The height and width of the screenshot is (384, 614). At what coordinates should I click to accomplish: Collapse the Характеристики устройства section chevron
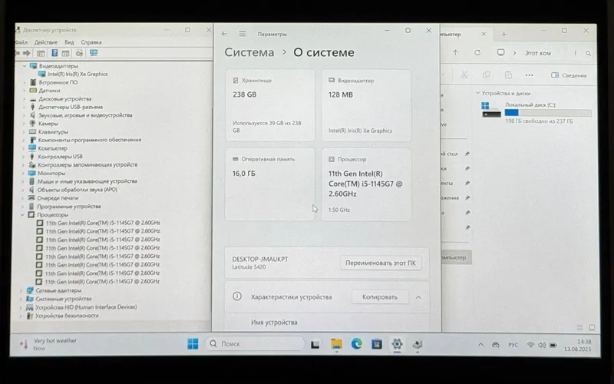[418, 297]
